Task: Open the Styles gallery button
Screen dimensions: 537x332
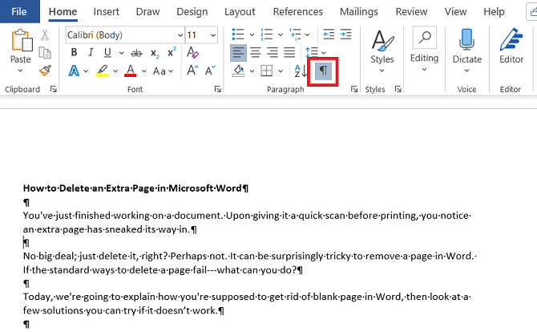Action: click(382, 47)
